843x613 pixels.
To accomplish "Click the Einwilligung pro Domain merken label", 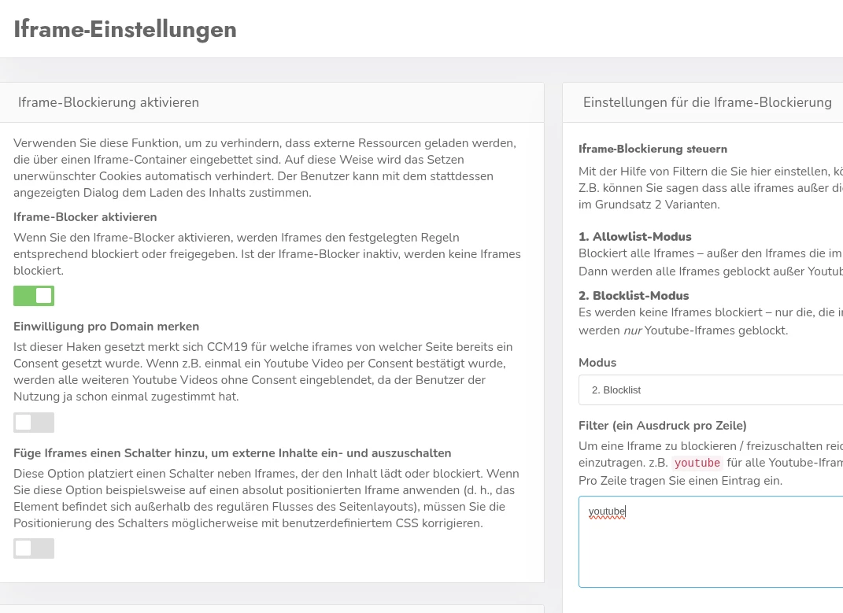I will 106,326.
